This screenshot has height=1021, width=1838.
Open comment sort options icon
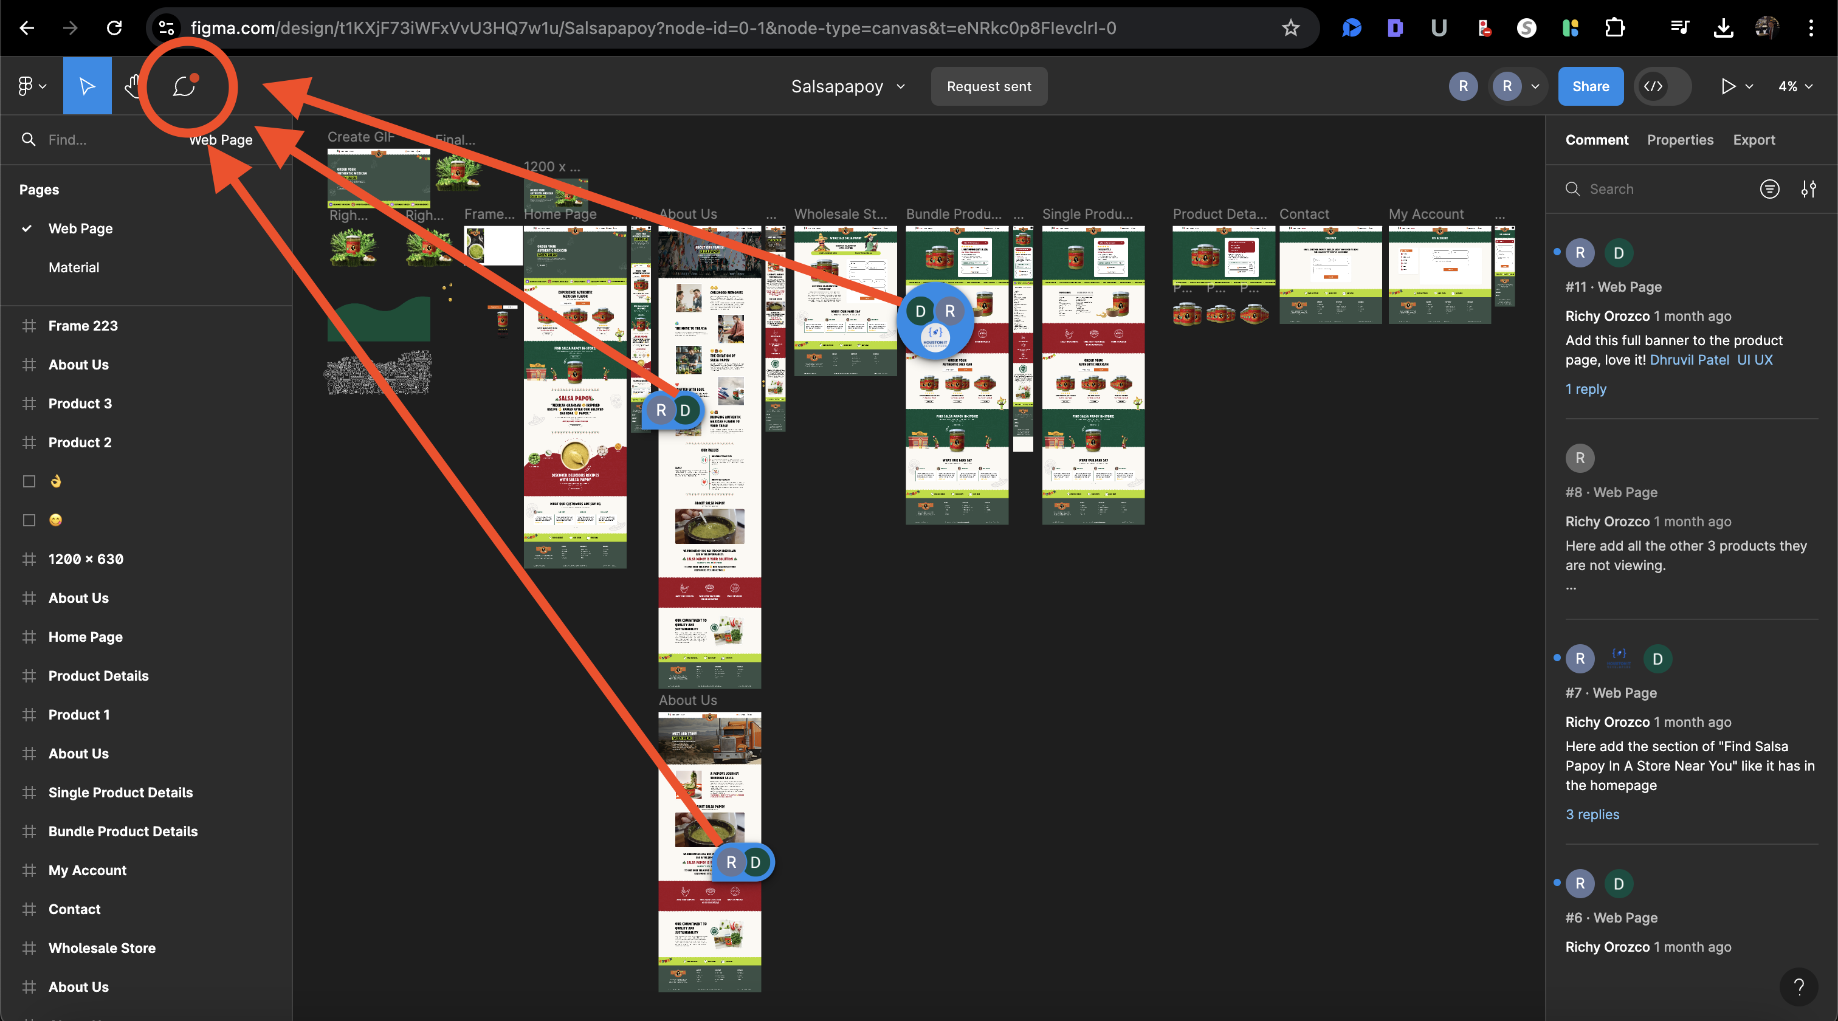tap(1769, 189)
